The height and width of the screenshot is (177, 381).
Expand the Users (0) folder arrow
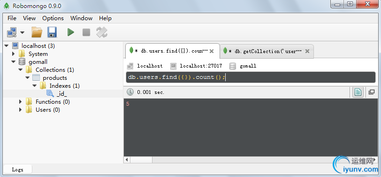21,110
